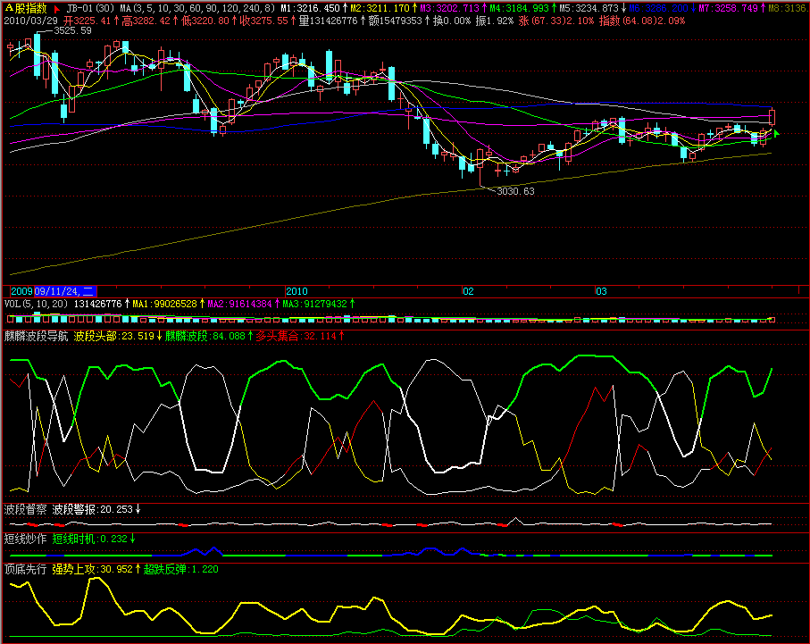Click the red 多头集合:32.114 value
810x644 pixels.
coord(296,337)
